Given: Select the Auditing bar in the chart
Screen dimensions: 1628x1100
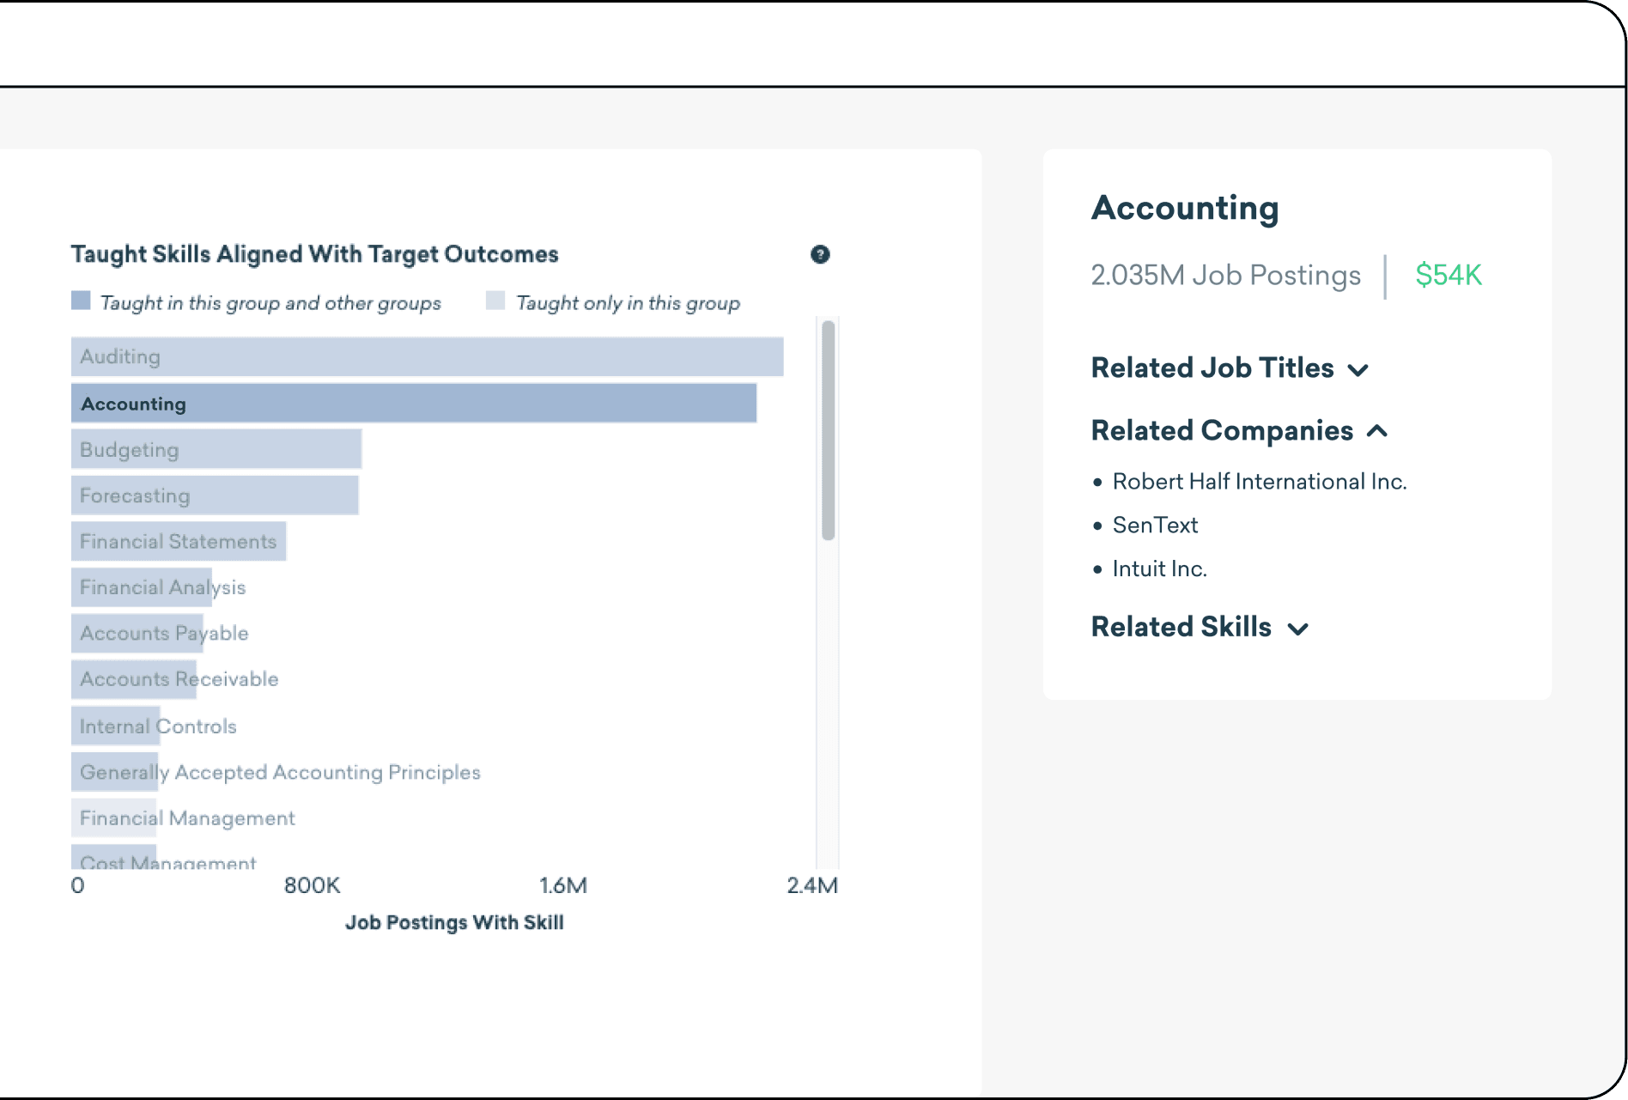Looking at the screenshot, I should click(427, 356).
